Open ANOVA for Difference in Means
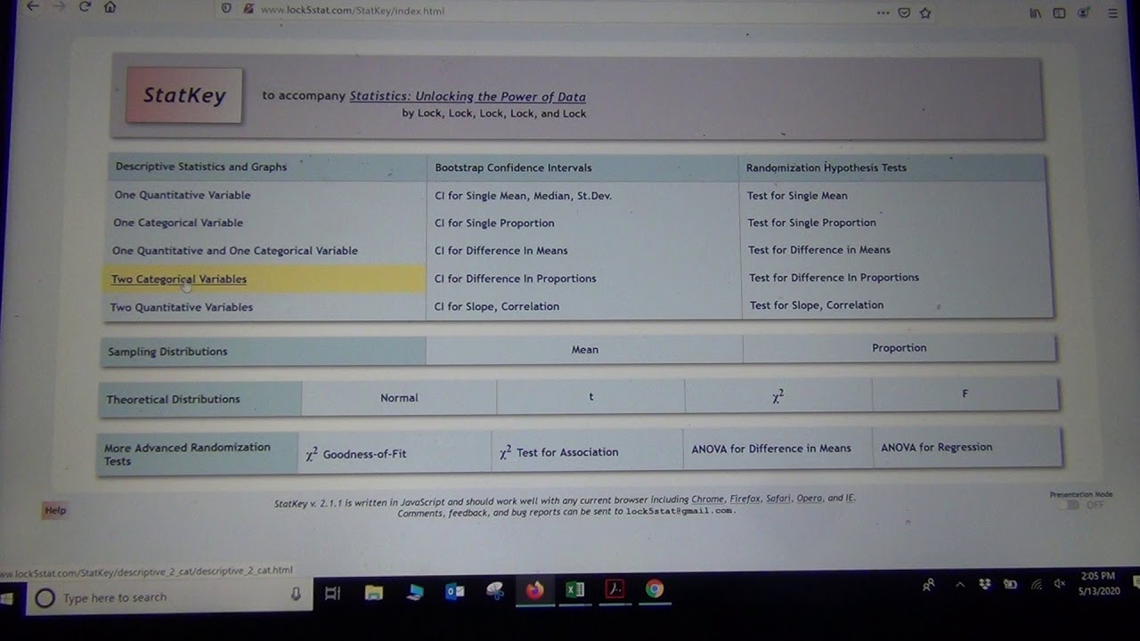 pos(771,449)
